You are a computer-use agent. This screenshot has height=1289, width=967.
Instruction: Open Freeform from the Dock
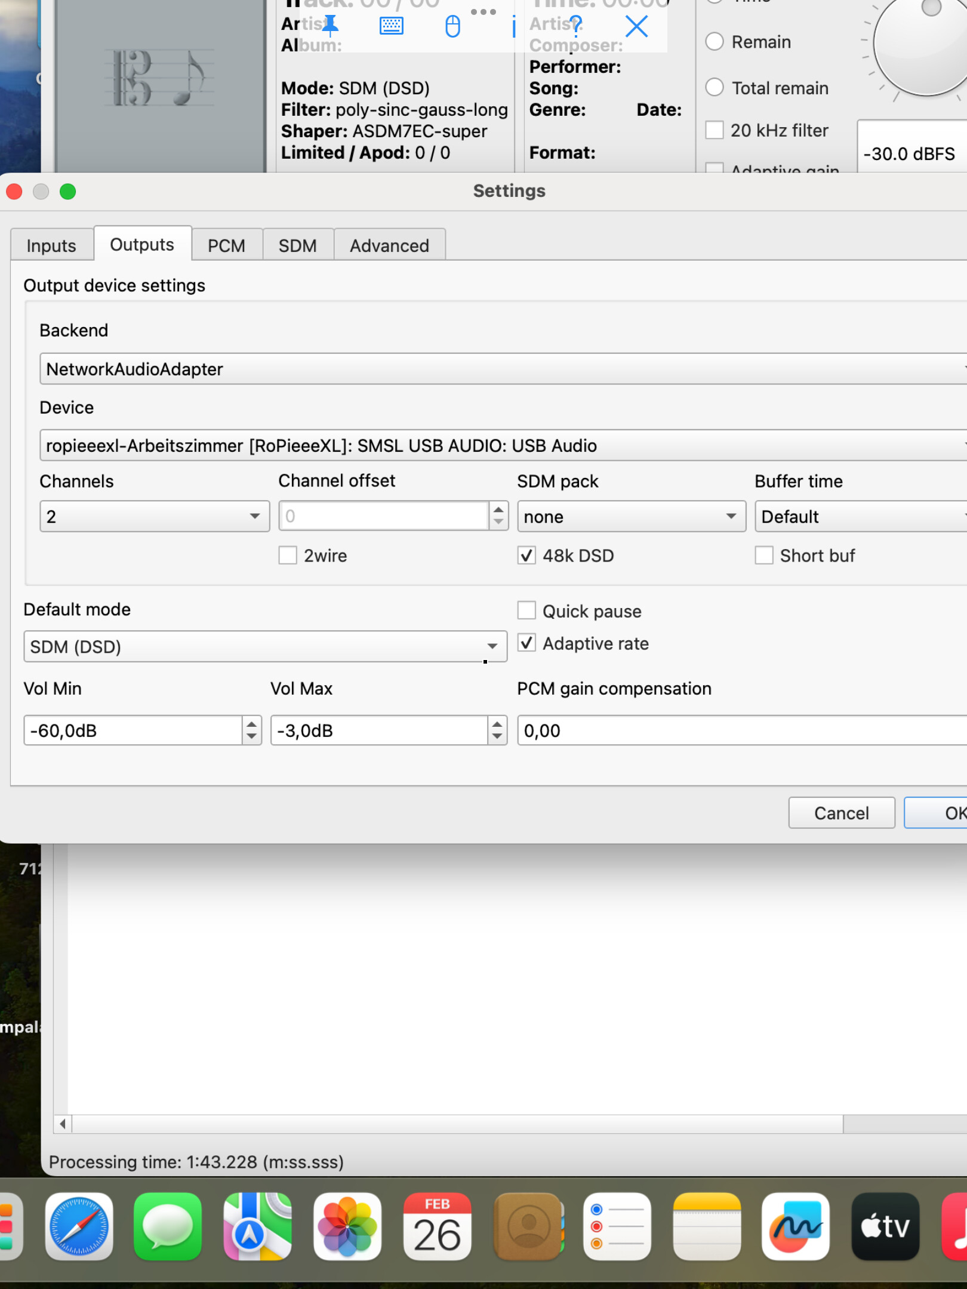coord(796,1226)
